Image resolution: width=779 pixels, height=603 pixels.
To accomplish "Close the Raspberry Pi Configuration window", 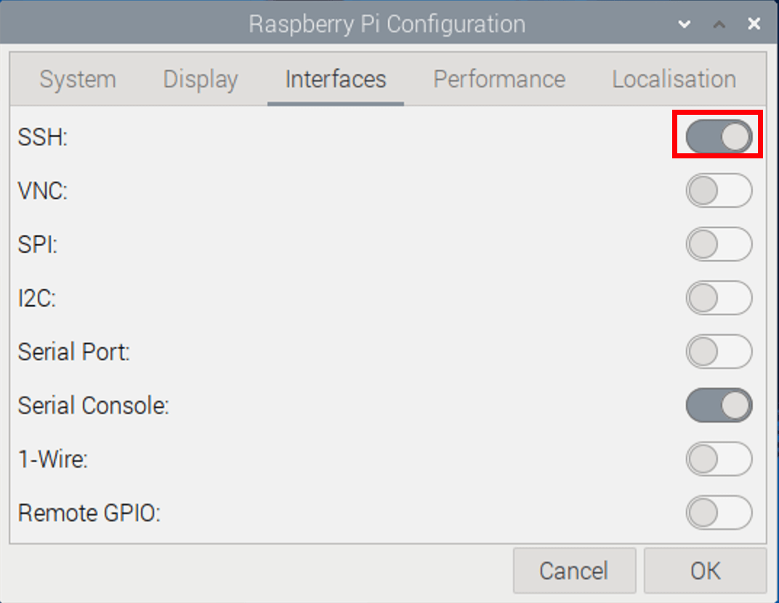I will 754,23.
